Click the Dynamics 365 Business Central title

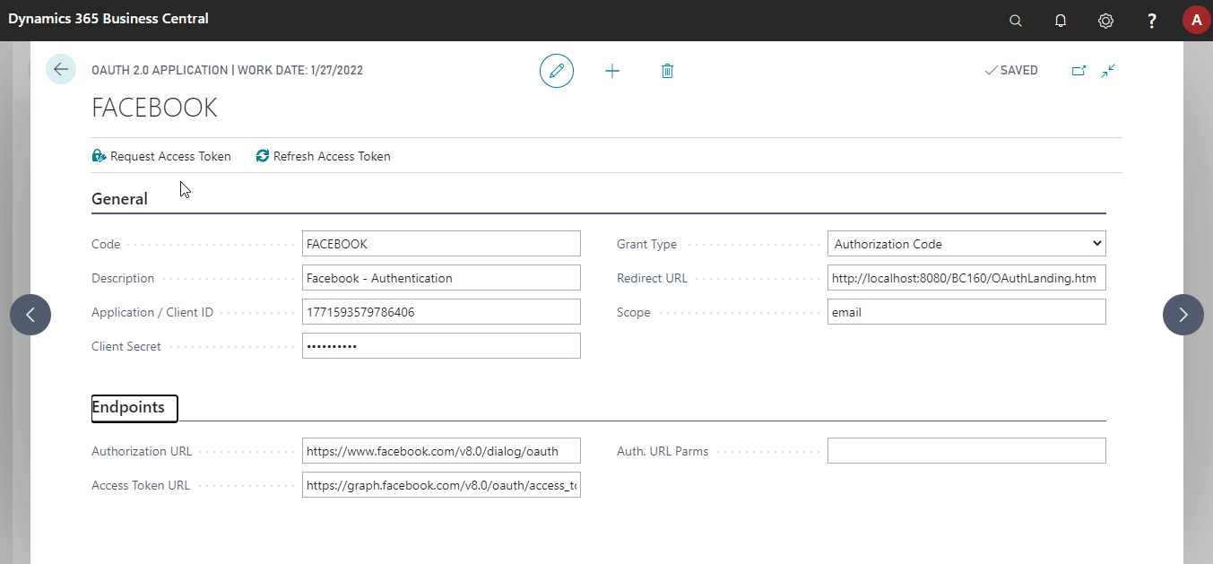(x=108, y=19)
